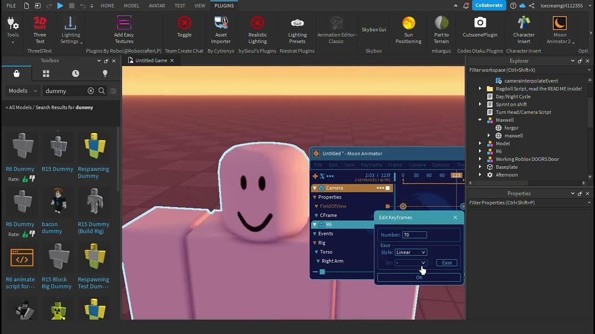
Task: Click the Toolbox search magnifier
Action: [102, 90]
